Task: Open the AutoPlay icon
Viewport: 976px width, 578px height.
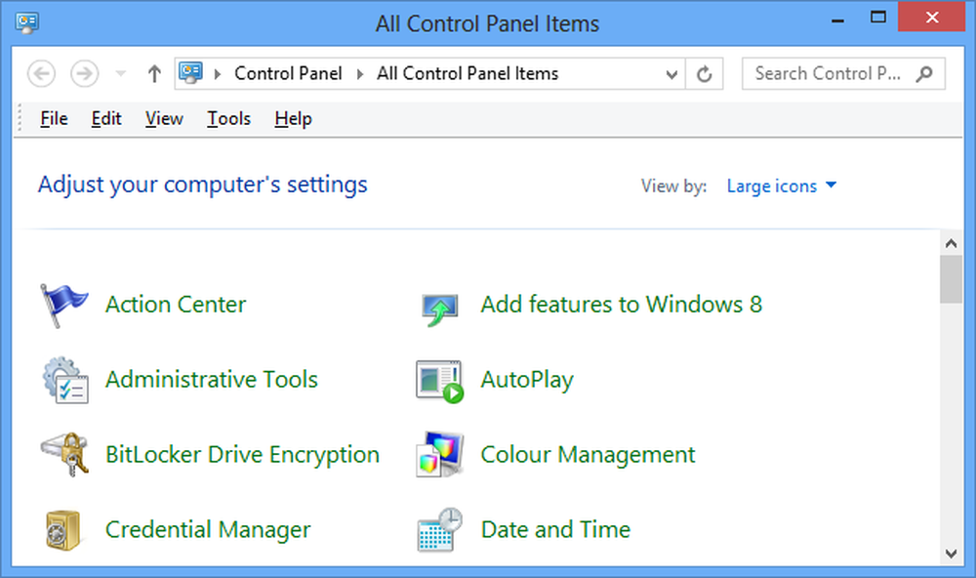Action: pyautogui.click(x=440, y=381)
